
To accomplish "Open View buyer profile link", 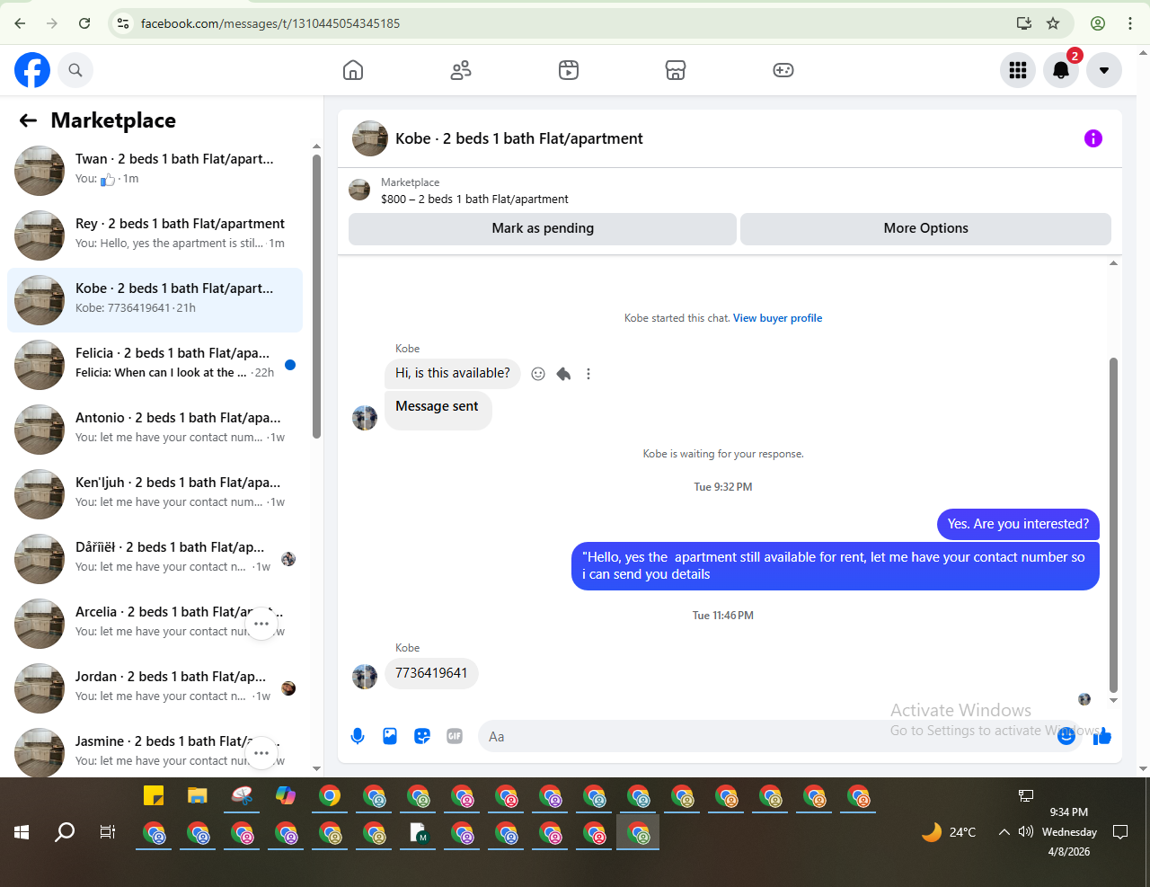I will tap(778, 318).
